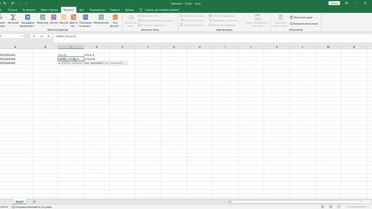Select the Formulas ribbon tab

point(69,10)
